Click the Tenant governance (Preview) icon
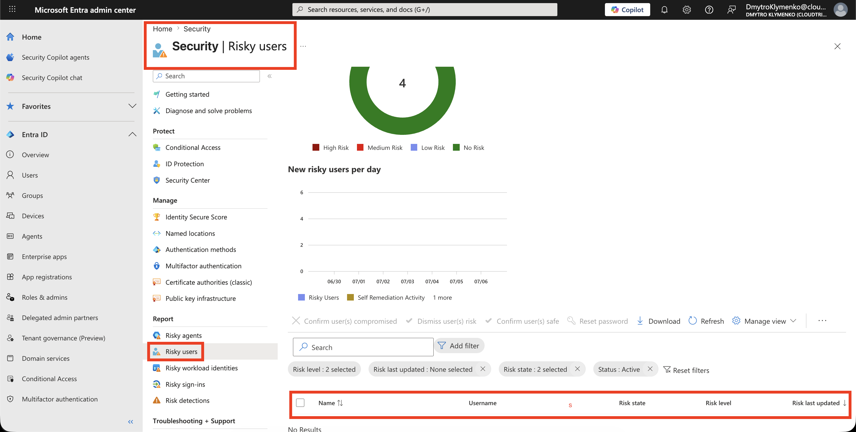Screen dimensions: 856x432 10,338
